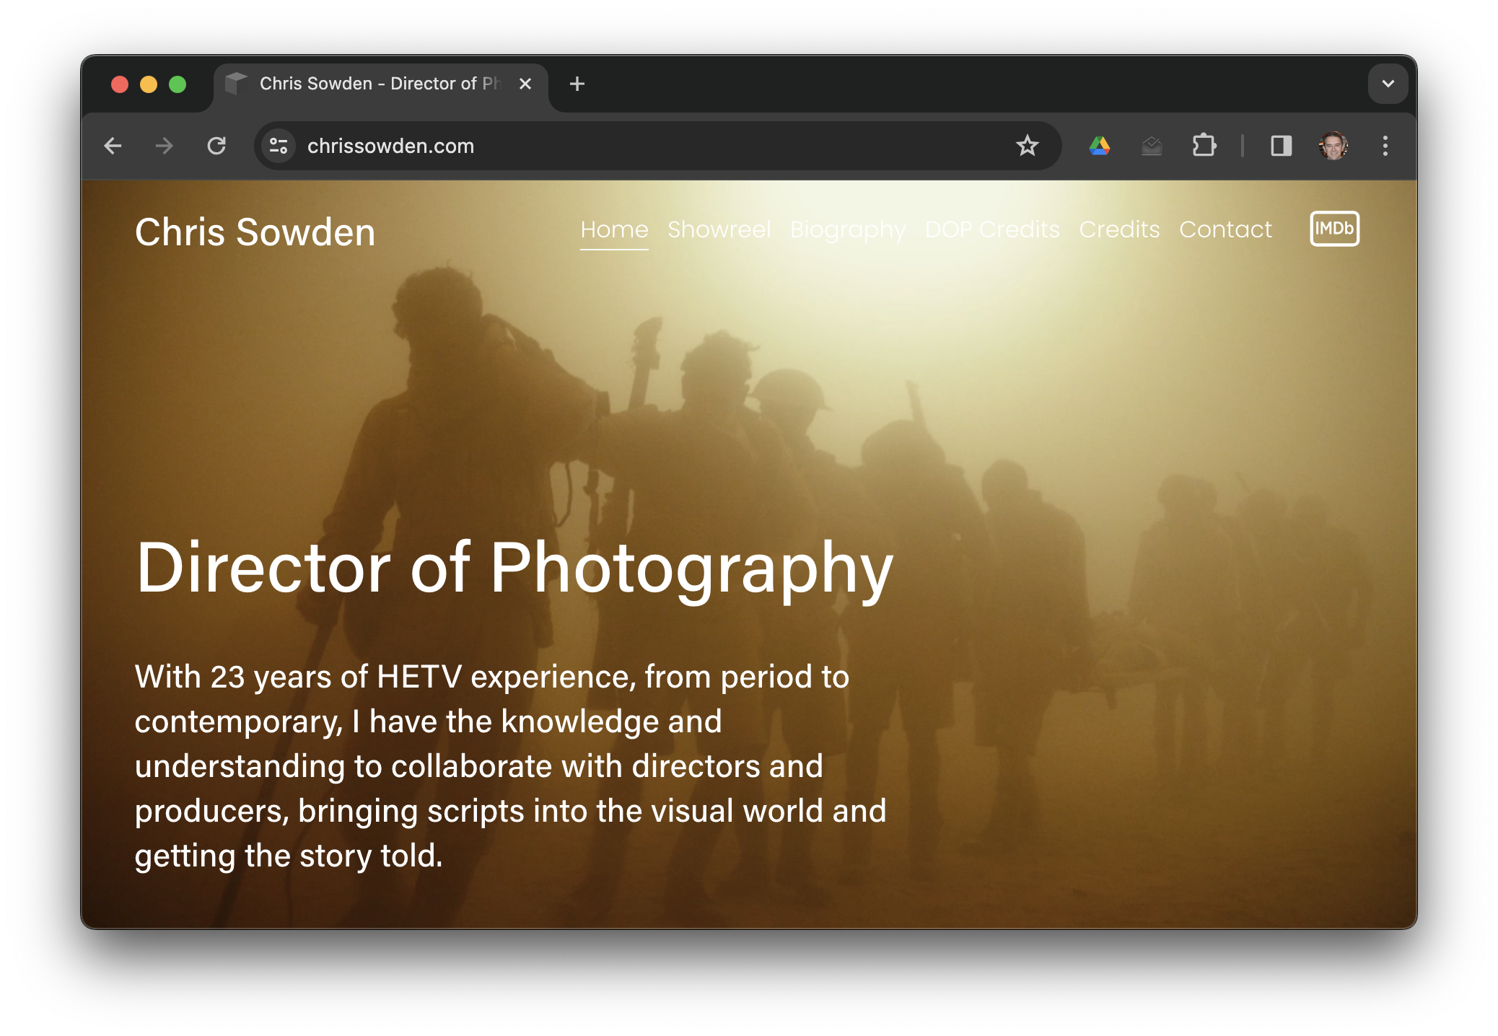This screenshot has width=1498, height=1036.
Task: Click the IMDb logo icon
Action: [x=1334, y=229]
